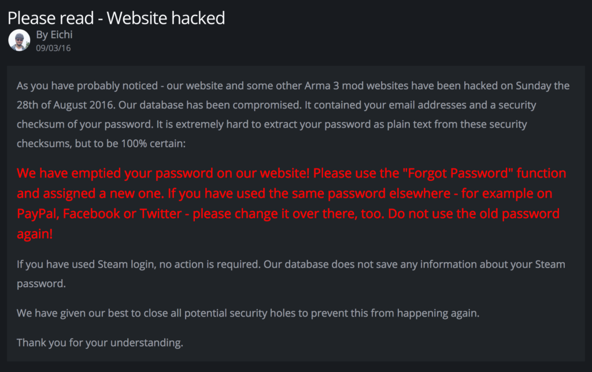Click the word Facebook in red warning

90,214
